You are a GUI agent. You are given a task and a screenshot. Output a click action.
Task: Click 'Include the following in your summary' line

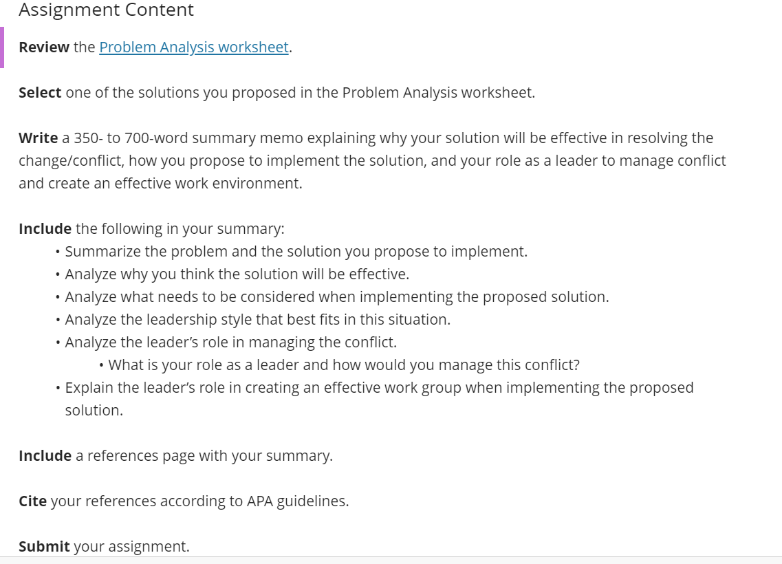tap(151, 228)
